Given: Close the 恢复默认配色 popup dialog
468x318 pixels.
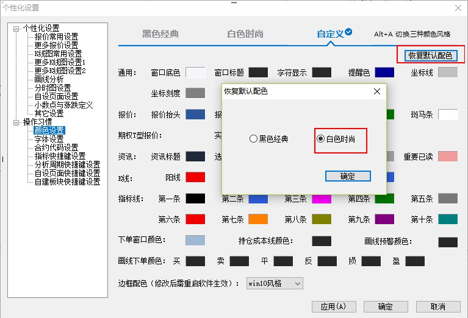Looking at the screenshot, I should click(x=377, y=91).
